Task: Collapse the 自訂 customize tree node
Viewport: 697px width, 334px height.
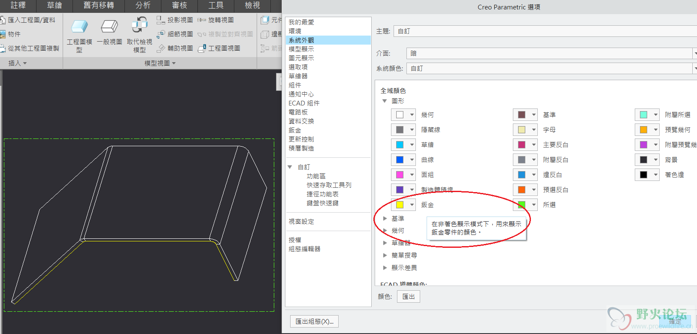Action: [x=290, y=167]
